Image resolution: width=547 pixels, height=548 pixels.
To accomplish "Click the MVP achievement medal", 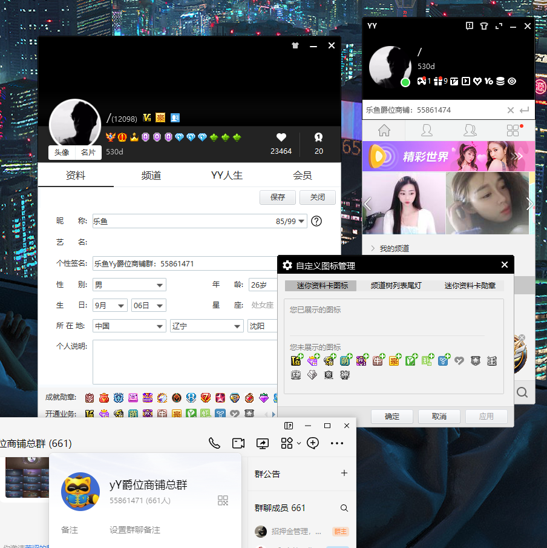I will pyautogui.click(x=148, y=397).
